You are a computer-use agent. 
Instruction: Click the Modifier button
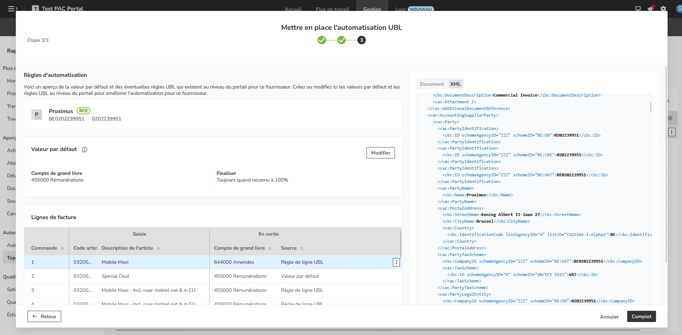(381, 153)
